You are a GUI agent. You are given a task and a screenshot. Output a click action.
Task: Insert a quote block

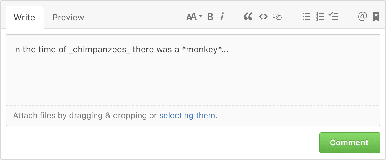[x=248, y=17]
